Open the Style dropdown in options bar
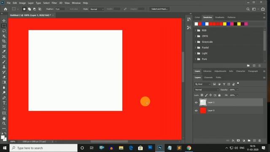 pos(97,9)
